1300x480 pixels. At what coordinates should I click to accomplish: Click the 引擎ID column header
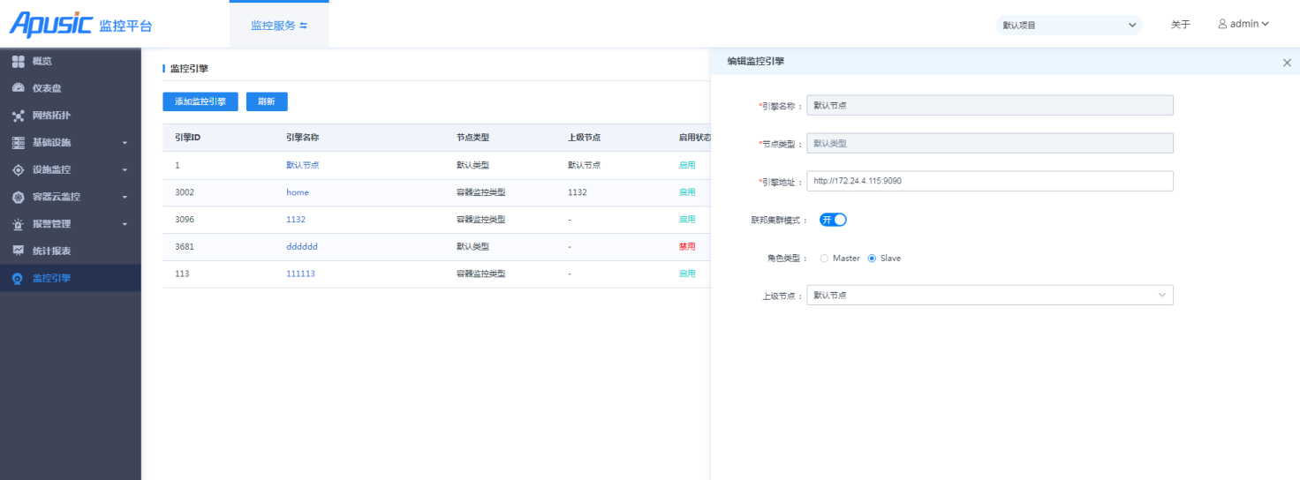187,138
